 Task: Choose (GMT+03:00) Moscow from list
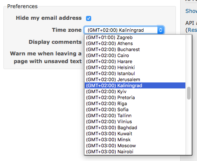point(135,146)
